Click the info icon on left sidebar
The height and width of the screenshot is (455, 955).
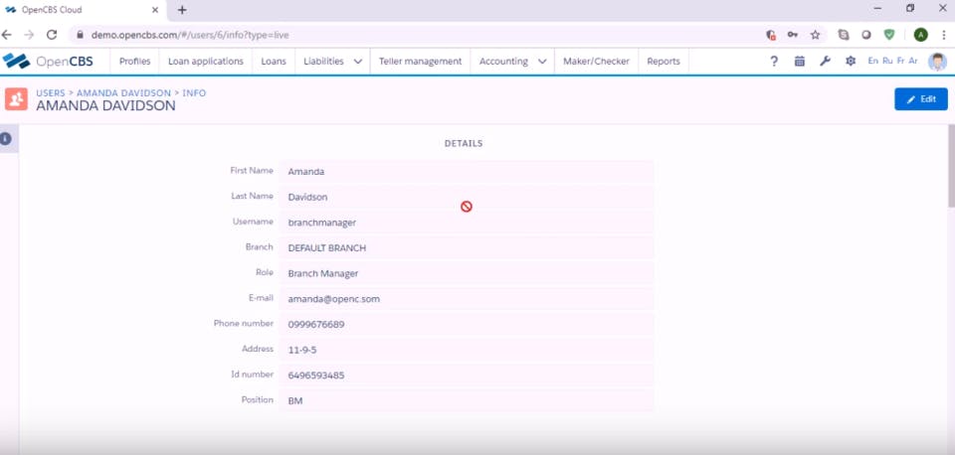click(6, 139)
